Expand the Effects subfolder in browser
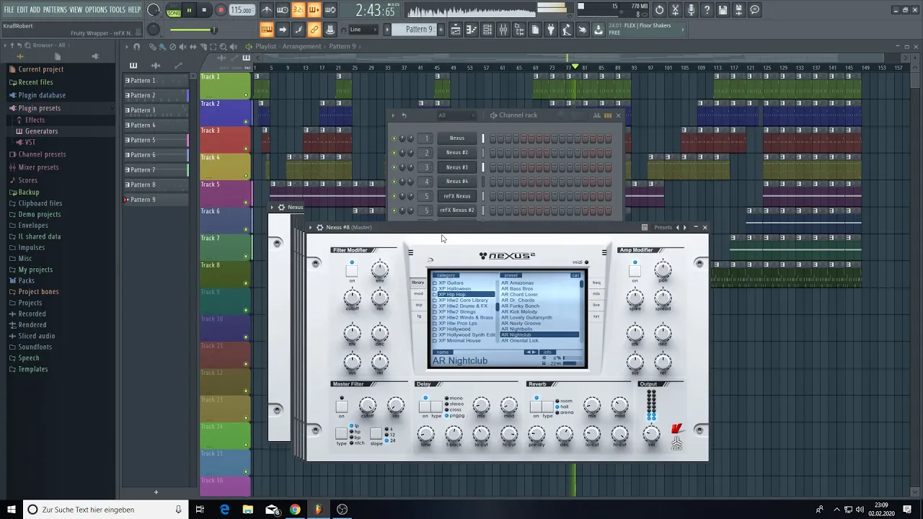 35,120
